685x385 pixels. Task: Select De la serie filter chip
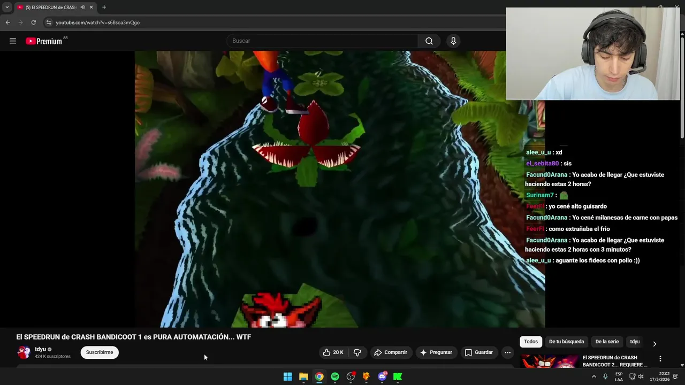pyautogui.click(x=607, y=342)
